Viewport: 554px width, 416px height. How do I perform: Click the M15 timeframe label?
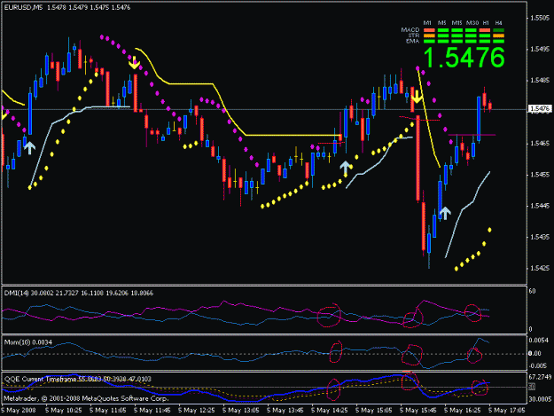coord(456,23)
